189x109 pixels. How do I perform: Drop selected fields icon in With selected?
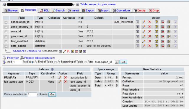68,51
